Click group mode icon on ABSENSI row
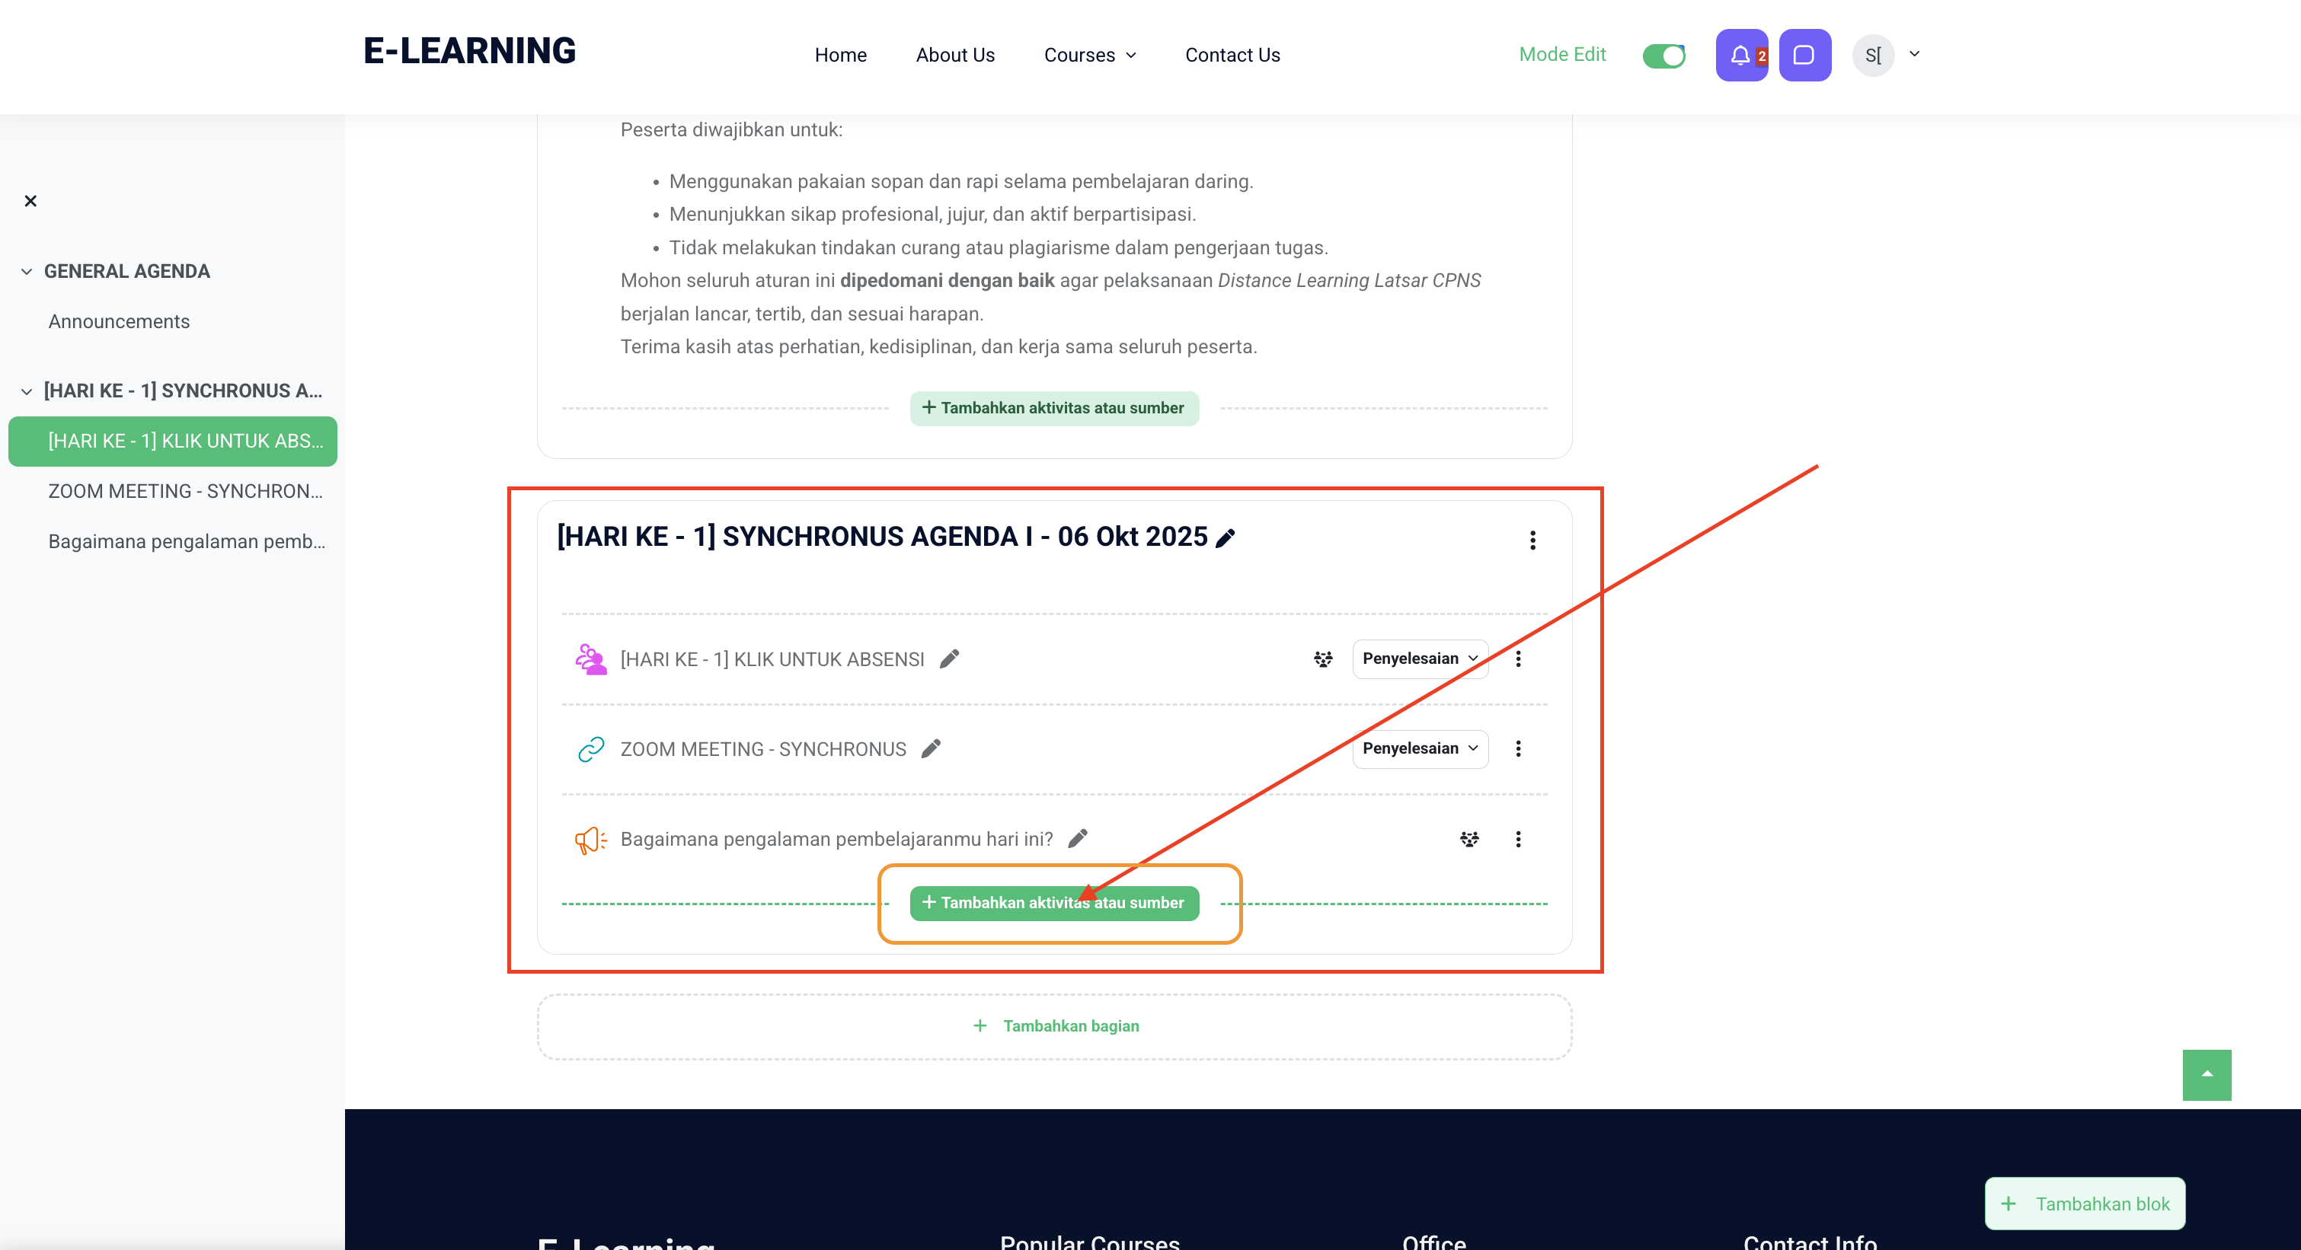This screenshot has height=1250, width=2301. click(1323, 659)
